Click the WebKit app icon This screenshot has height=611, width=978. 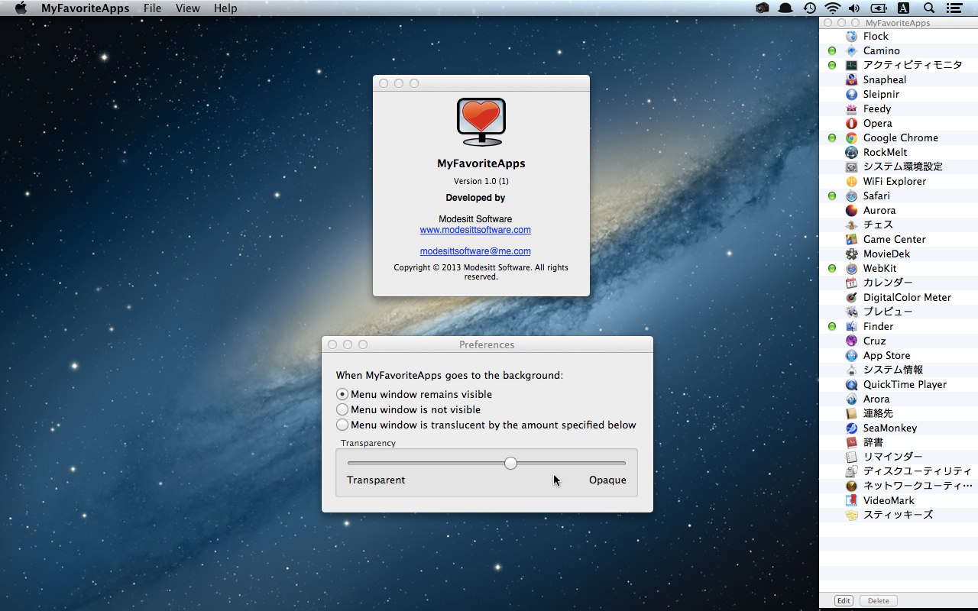pyautogui.click(x=851, y=269)
